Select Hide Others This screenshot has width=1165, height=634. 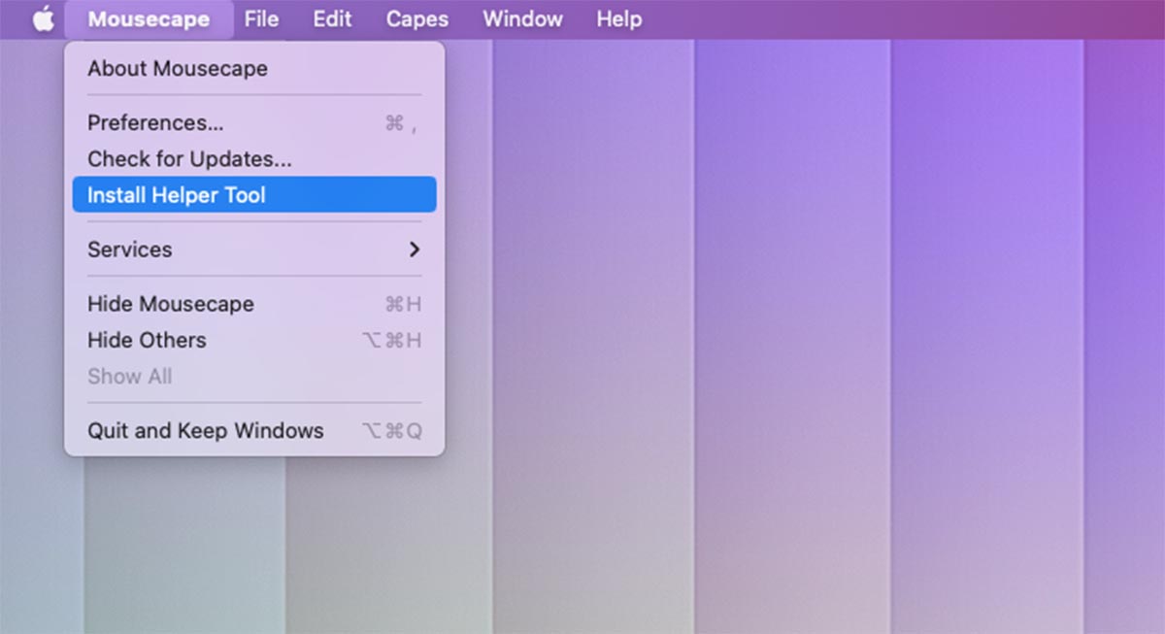(x=254, y=340)
